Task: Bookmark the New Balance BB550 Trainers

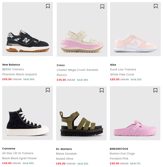Action: [x=48, y=6]
